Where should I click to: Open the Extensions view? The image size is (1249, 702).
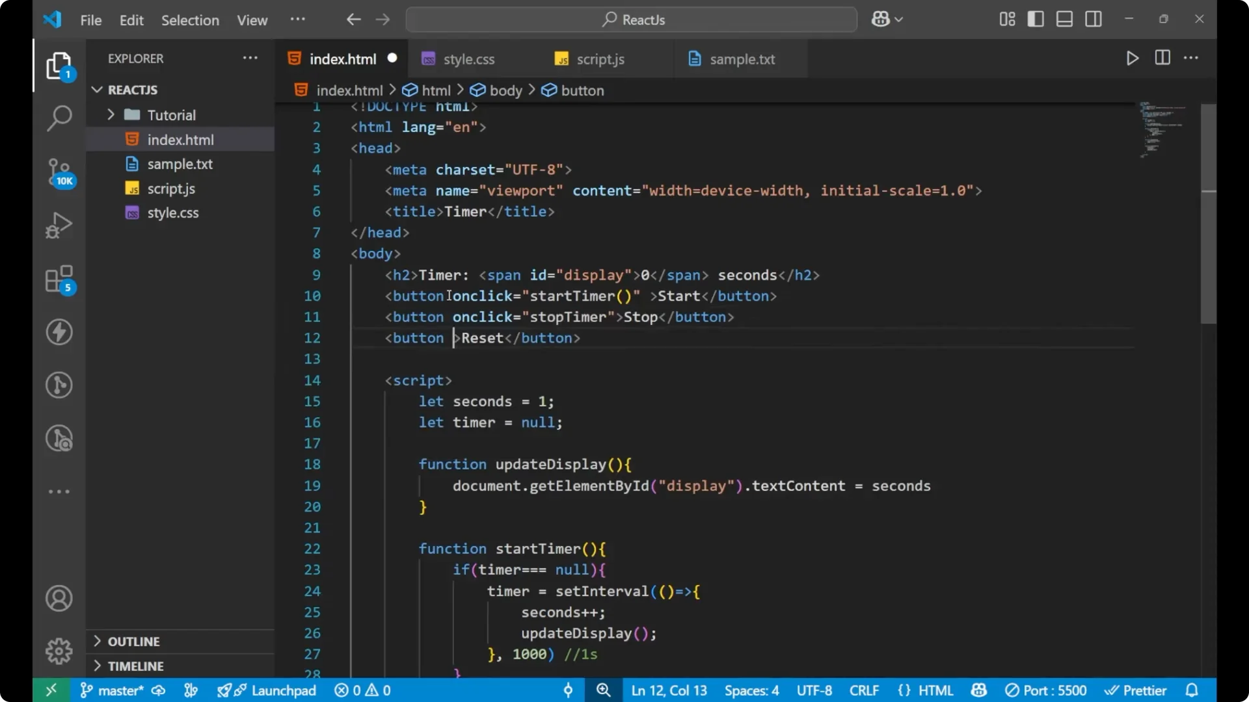tap(59, 279)
